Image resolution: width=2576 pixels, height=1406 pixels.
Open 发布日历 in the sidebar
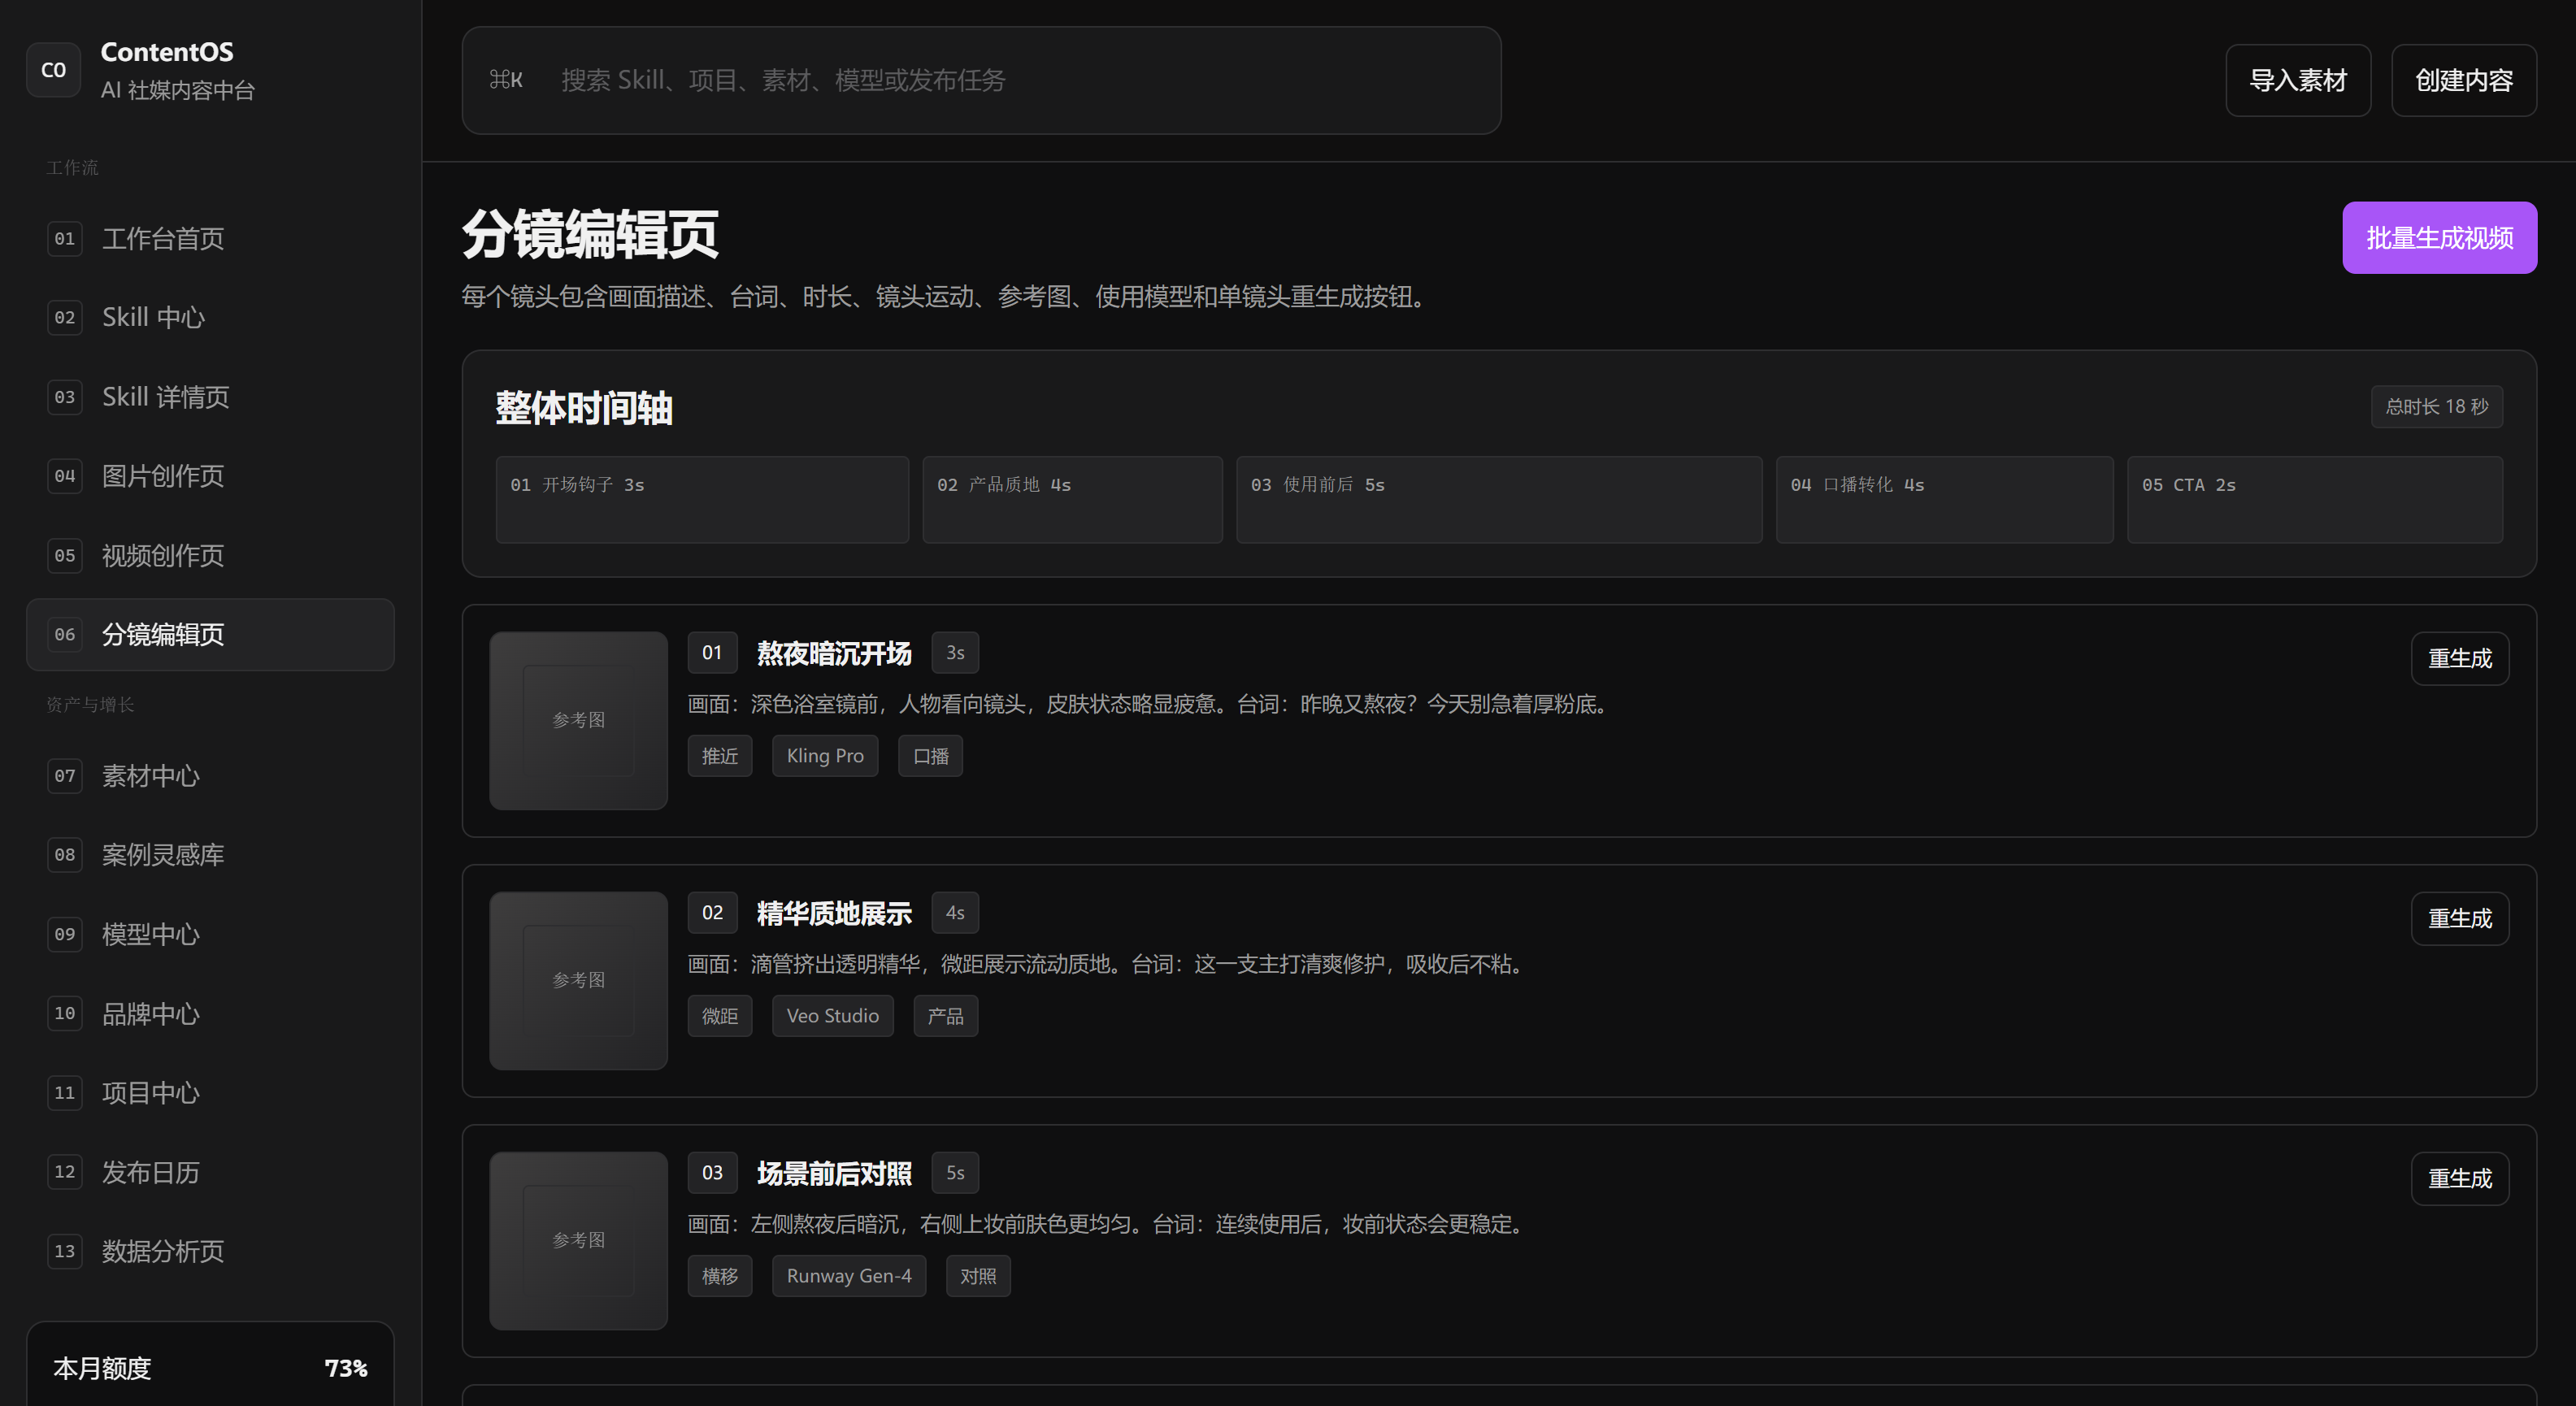[210, 1172]
